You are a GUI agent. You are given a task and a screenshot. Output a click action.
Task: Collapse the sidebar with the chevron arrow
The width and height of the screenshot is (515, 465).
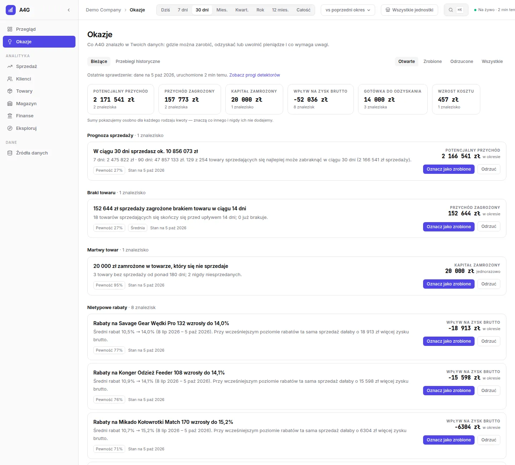click(69, 10)
